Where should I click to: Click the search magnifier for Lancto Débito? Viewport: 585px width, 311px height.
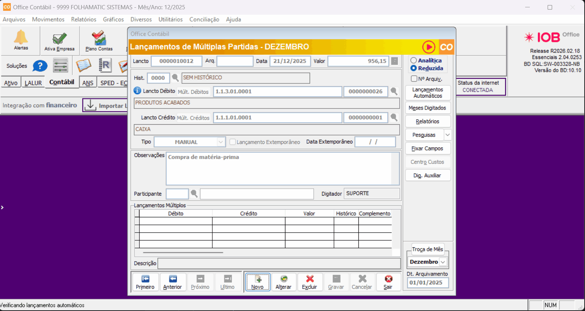[x=394, y=91]
